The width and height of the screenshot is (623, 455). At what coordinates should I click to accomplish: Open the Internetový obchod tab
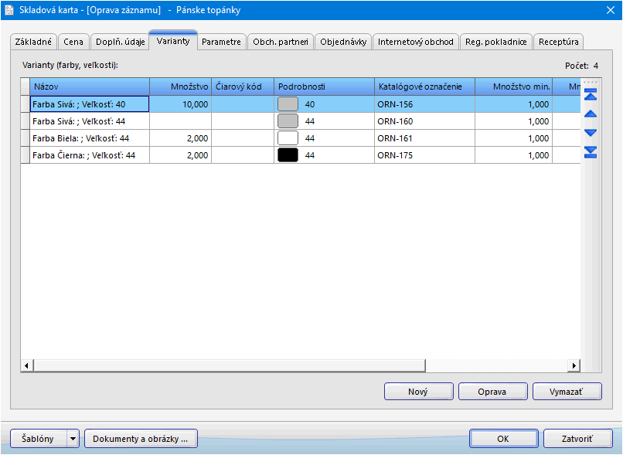416,42
